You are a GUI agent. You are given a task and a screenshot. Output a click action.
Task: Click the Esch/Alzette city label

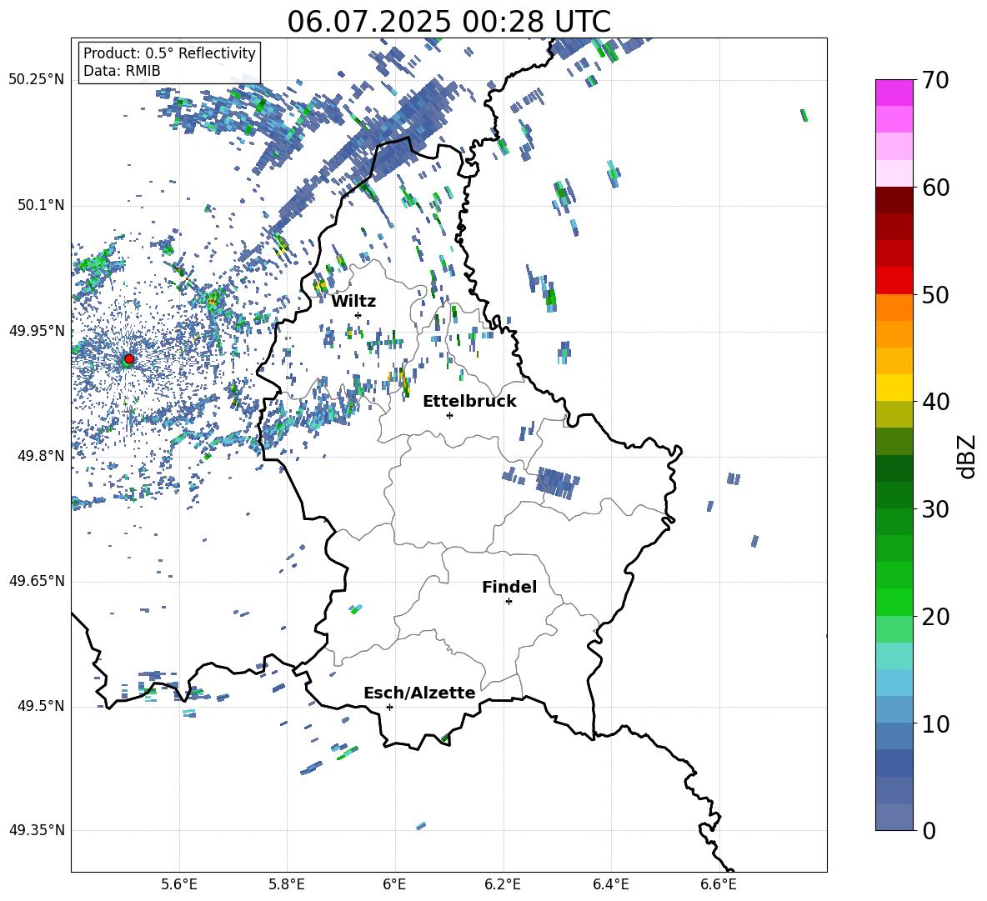point(419,693)
